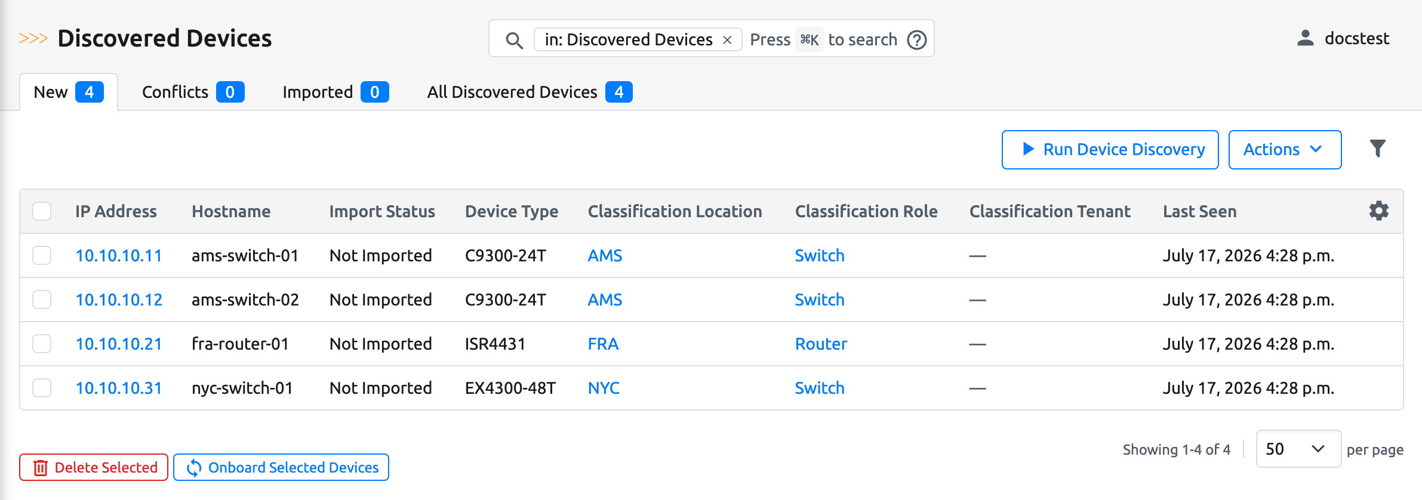This screenshot has width=1422, height=500.
Task: Switch to the Conflicts tab
Action: [193, 92]
